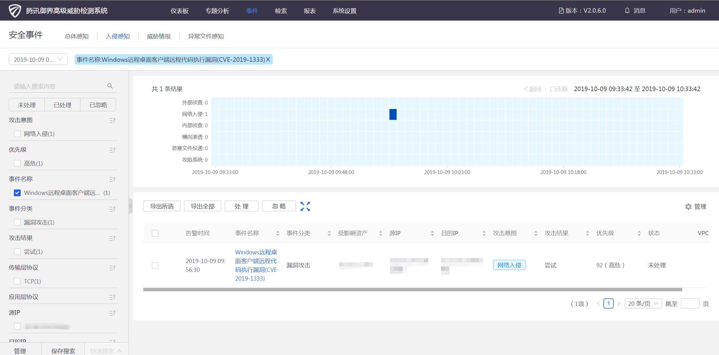Screen dimensions: 719x355
Task: Open the 管理 gear icon above table
Action: pos(688,207)
